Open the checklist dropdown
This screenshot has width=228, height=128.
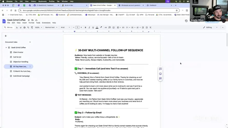128,27
